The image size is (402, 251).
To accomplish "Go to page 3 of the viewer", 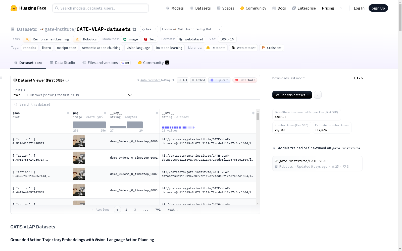I will tap(135, 210).
